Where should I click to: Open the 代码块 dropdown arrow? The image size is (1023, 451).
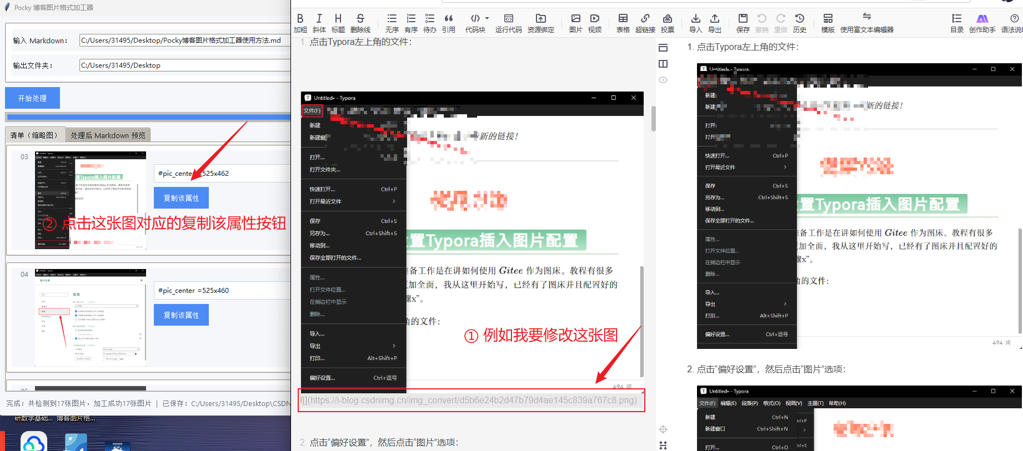487,18
